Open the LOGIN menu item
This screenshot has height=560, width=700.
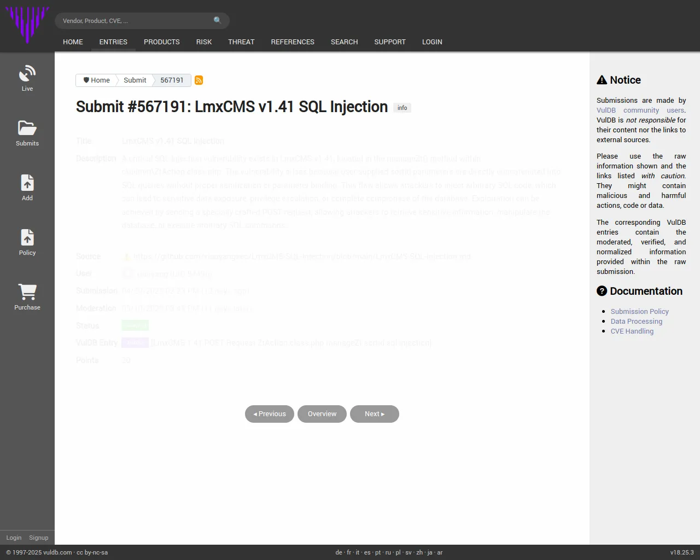432,42
